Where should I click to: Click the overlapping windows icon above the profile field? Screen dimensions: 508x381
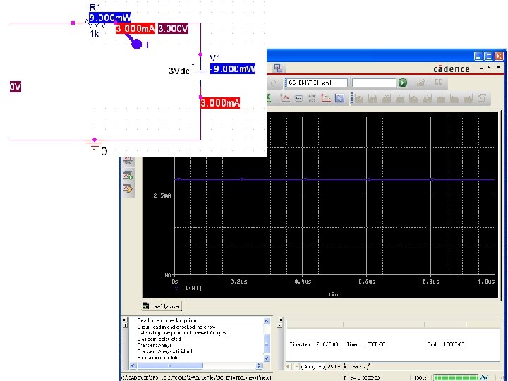coord(278,68)
